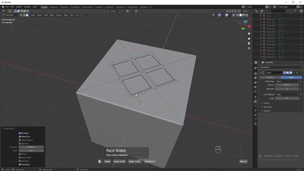Image resolution: width=304 pixels, height=171 pixels.
Task: Enable the Individual checkbox
Action: click(x=20, y=161)
